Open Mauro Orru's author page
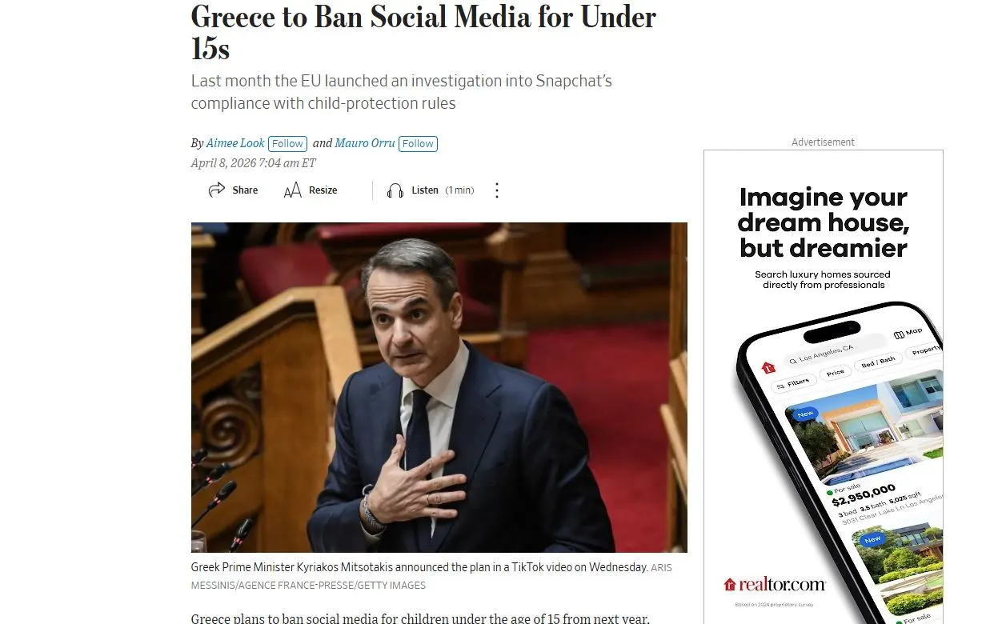The image size is (1002, 624). 365,143
